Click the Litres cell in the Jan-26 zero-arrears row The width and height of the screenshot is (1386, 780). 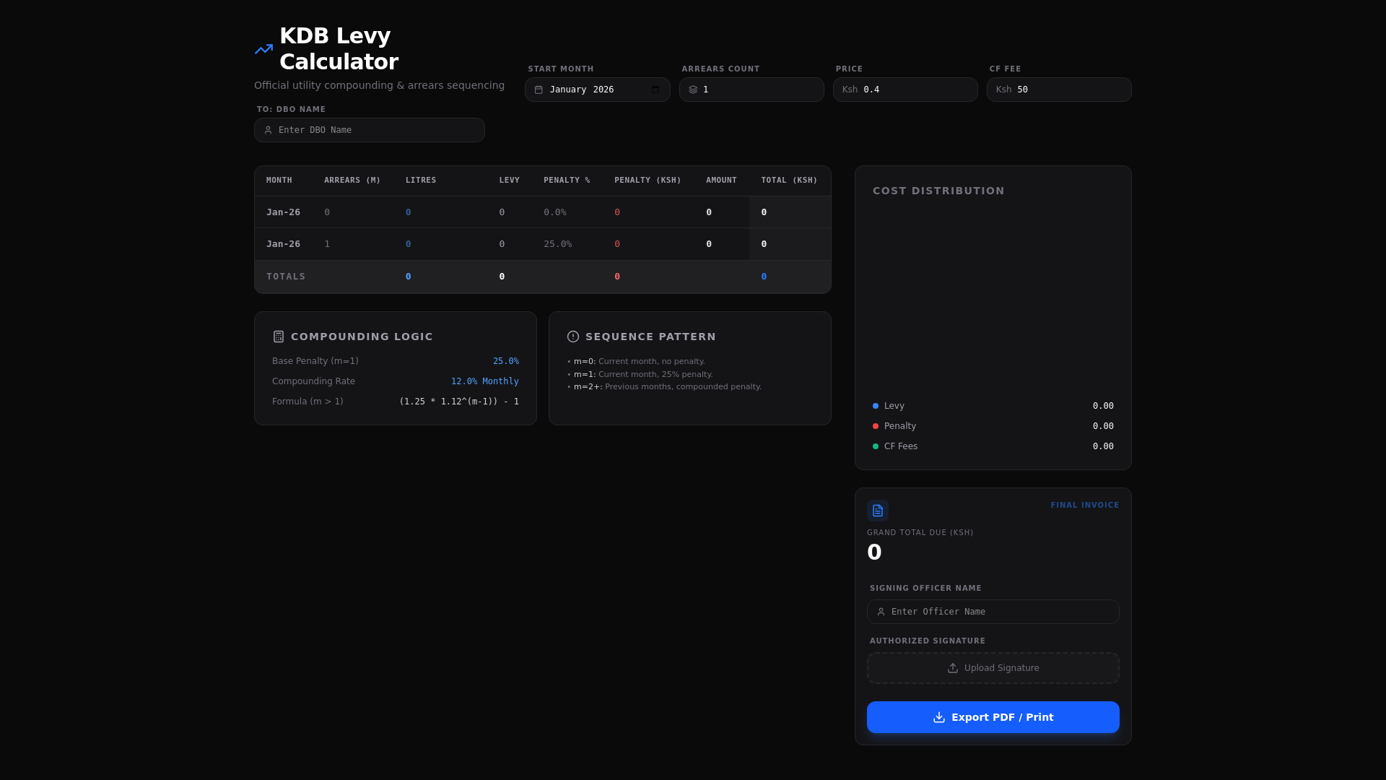440,212
